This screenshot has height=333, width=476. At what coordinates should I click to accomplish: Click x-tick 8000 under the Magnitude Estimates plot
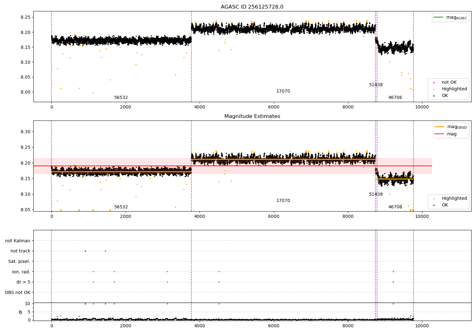click(348, 216)
